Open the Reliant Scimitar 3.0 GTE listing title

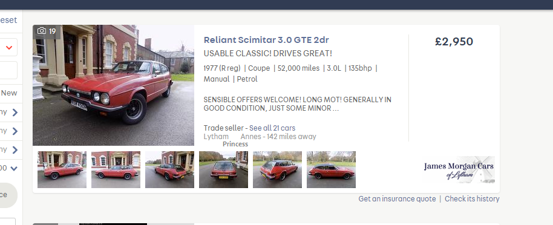pyautogui.click(x=266, y=40)
